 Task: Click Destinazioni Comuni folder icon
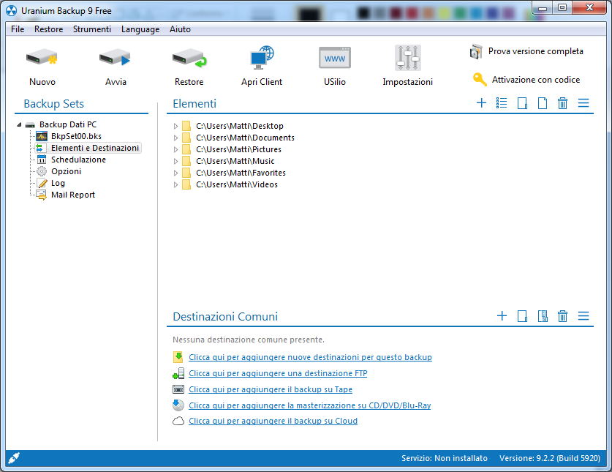click(x=522, y=315)
